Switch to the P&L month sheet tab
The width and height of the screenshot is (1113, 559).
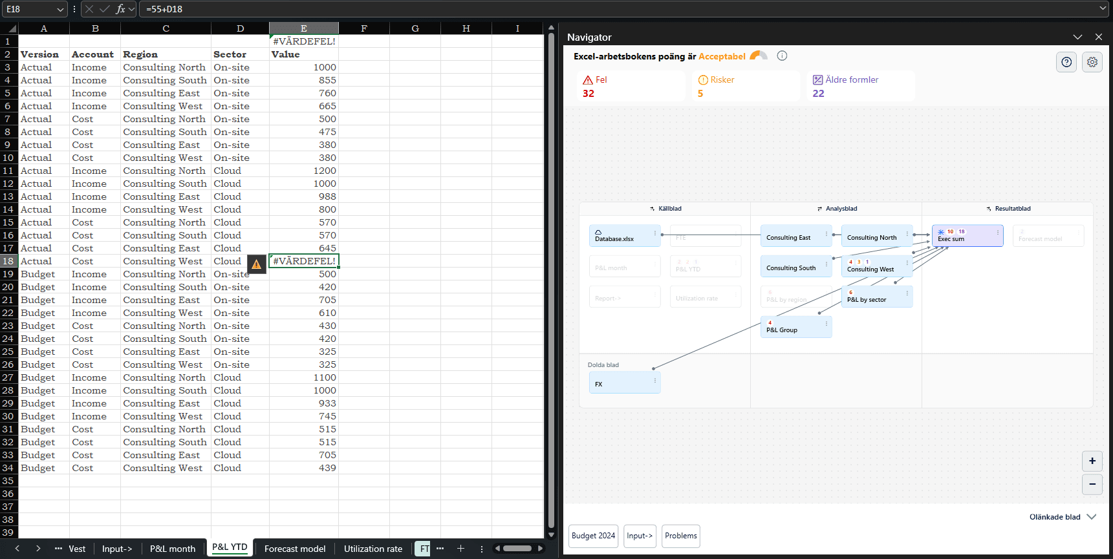coord(173,549)
